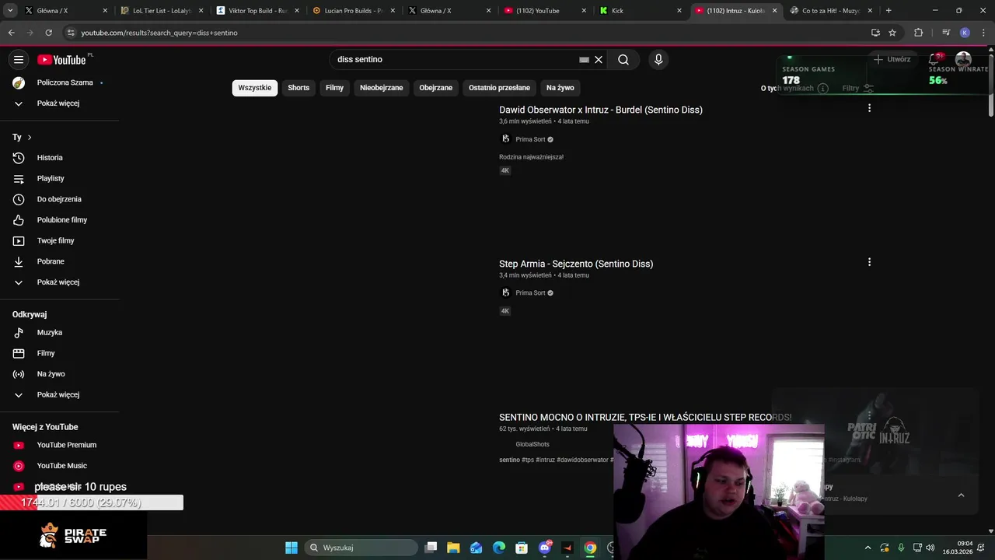Select the Ostatnio przesłane filter chip

tap(499, 88)
